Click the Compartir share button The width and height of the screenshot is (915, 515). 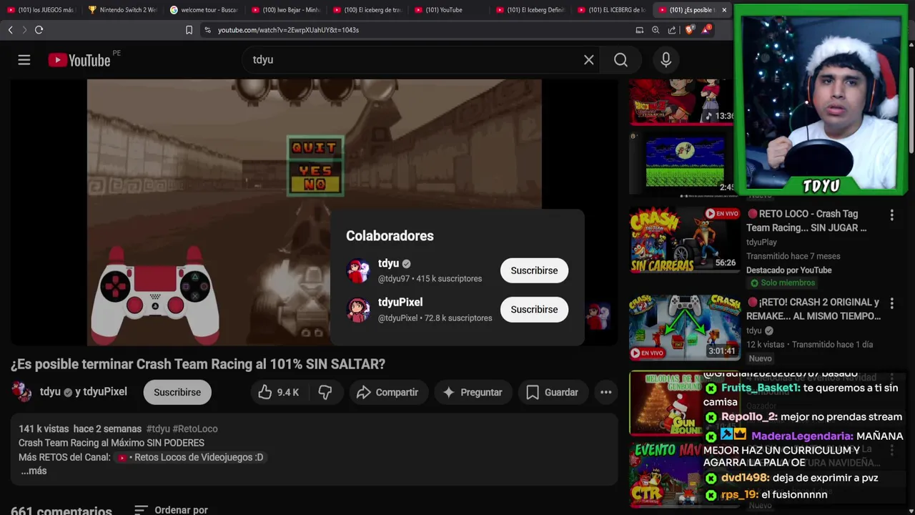(388, 392)
